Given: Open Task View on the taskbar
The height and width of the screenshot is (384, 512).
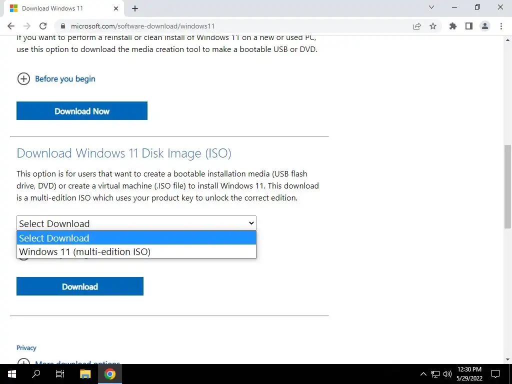Looking at the screenshot, I should click(60, 374).
